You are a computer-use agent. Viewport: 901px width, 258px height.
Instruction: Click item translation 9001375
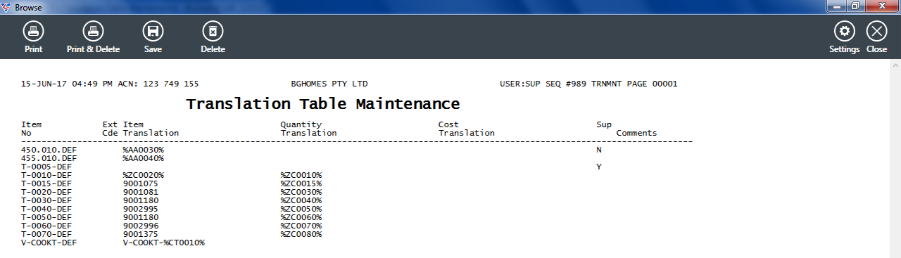click(141, 234)
